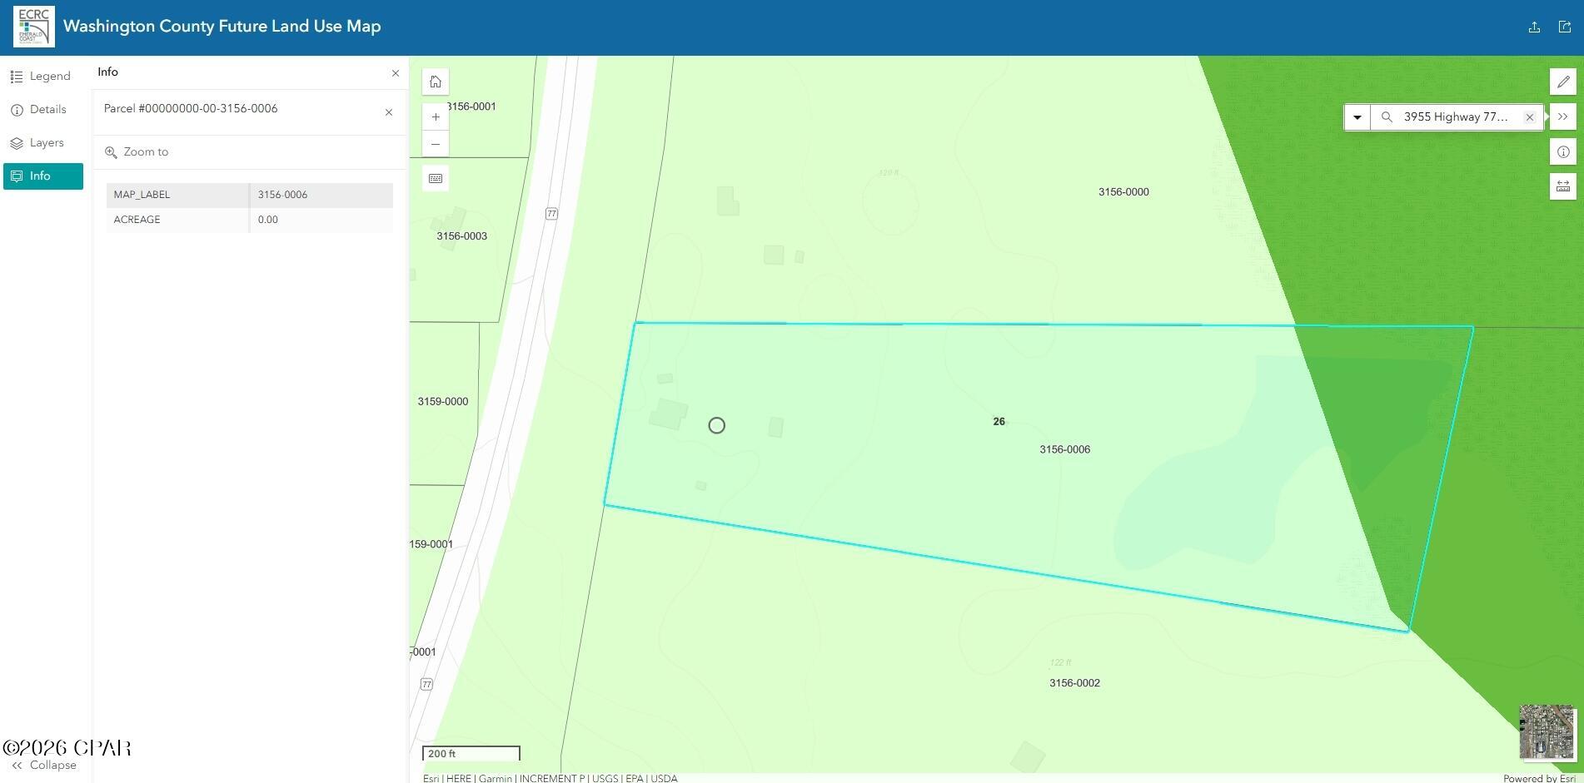Click the map Home extent button
1584x783 pixels.
436,82
